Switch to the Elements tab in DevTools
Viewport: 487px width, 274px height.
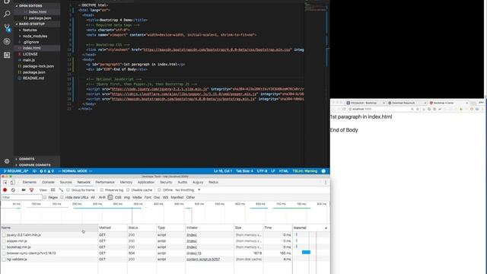(x=30, y=183)
